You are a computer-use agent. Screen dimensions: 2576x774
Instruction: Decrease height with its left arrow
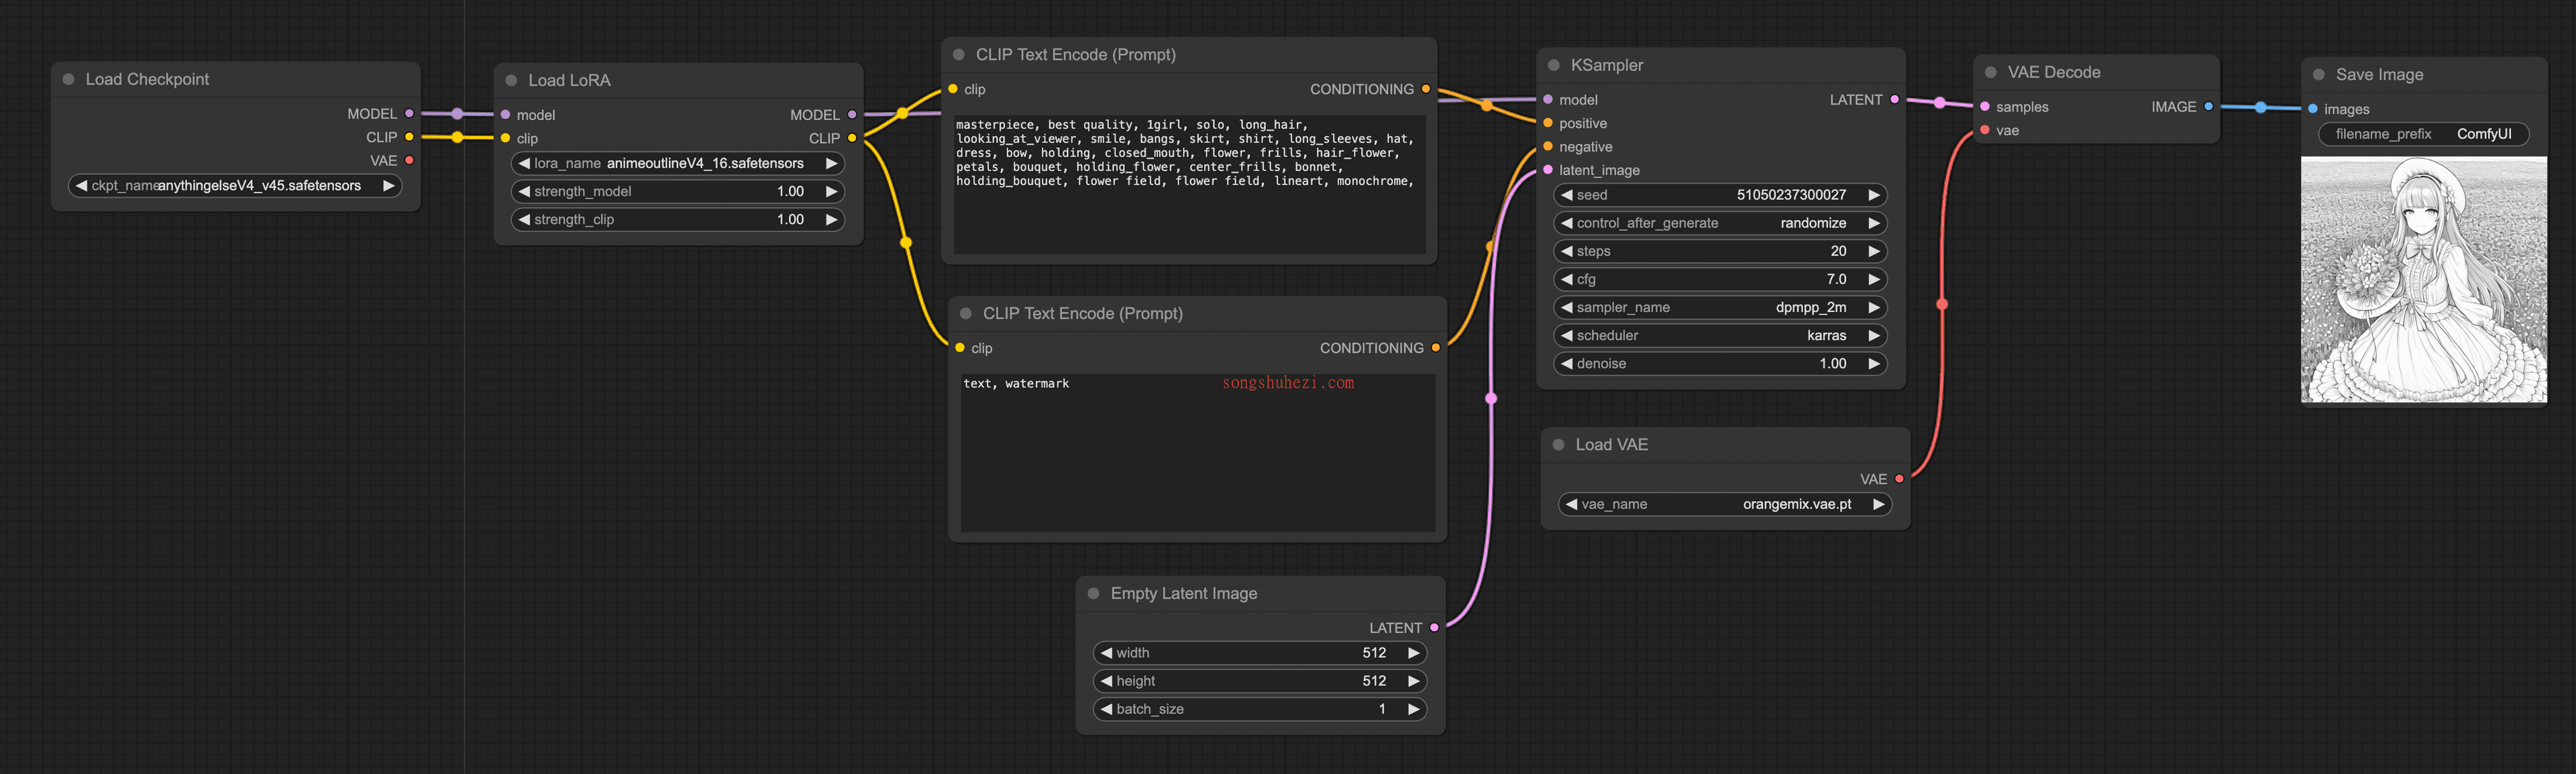1106,681
